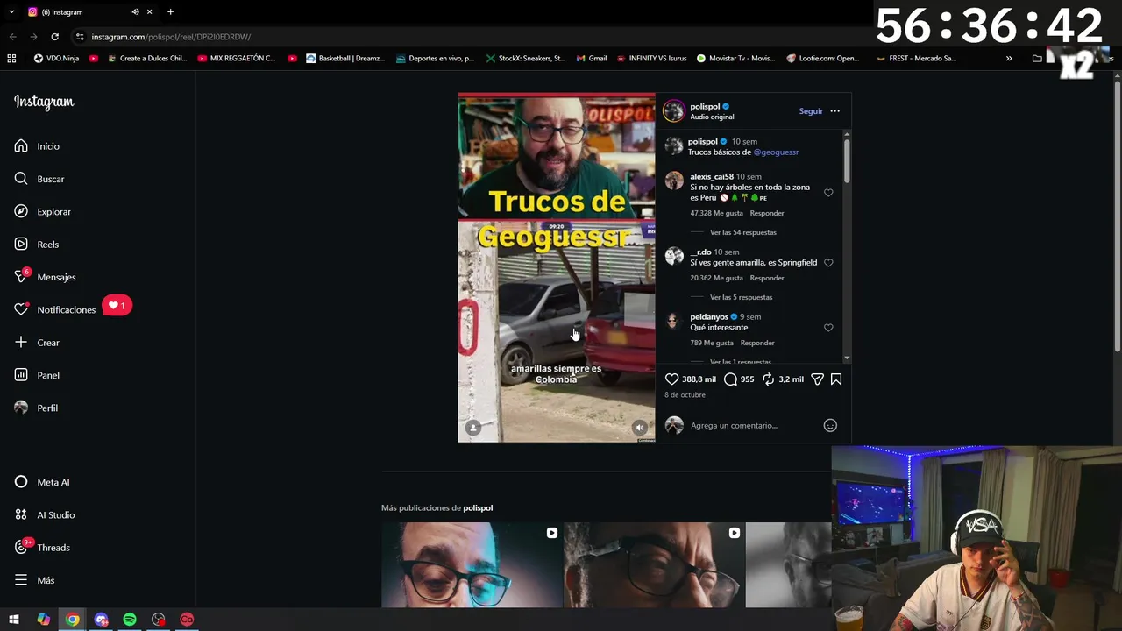Open Mensajes messenger icon

point(21,277)
